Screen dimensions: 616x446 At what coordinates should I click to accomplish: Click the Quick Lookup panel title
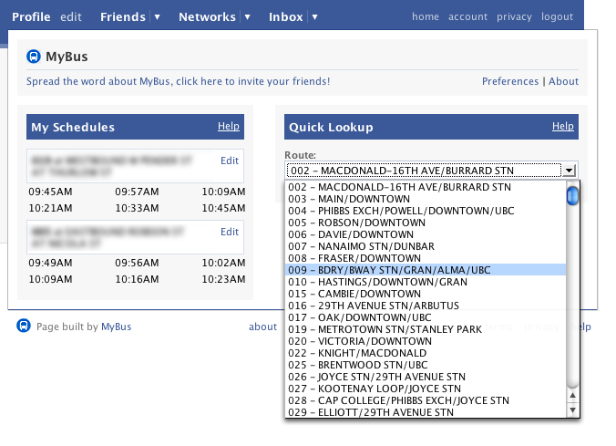331,127
